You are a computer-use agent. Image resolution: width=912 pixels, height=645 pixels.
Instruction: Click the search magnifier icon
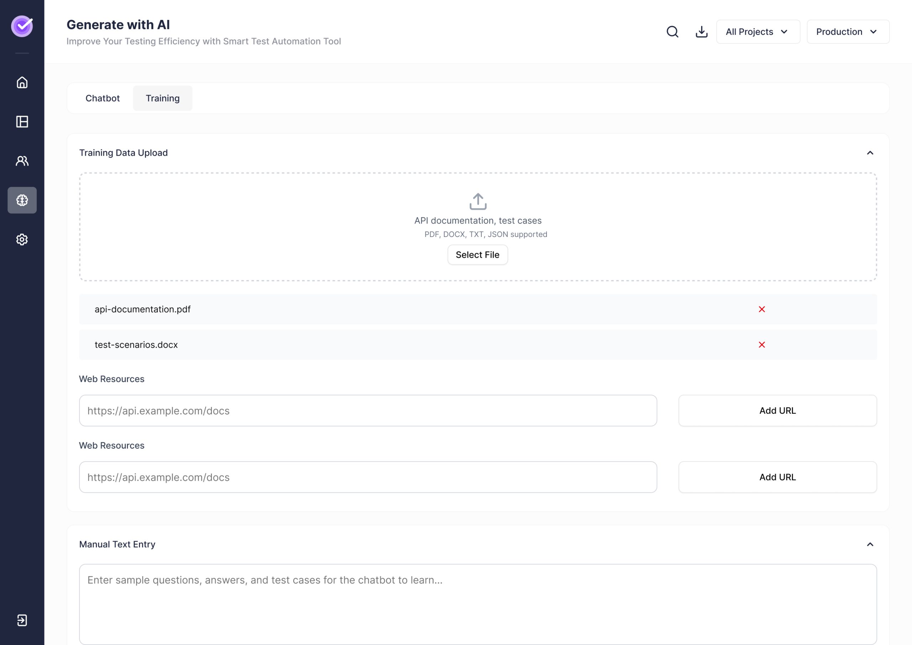pyautogui.click(x=673, y=32)
